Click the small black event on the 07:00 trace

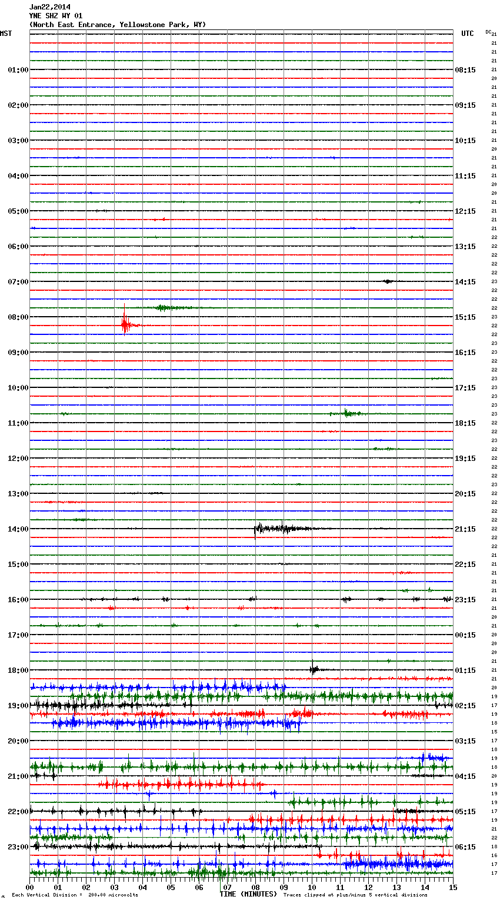[388, 281]
